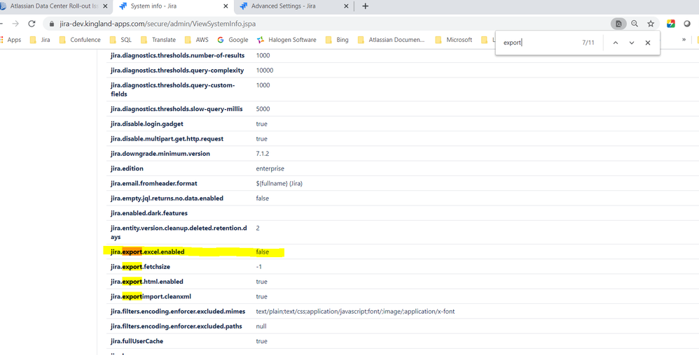Select jira.entity.version.cleanup.deleted.retention.days label
The height and width of the screenshot is (355, 699).
click(x=179, y=232)
